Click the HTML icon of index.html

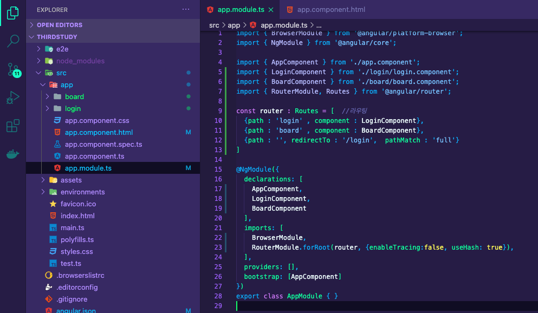coord(53,216)
